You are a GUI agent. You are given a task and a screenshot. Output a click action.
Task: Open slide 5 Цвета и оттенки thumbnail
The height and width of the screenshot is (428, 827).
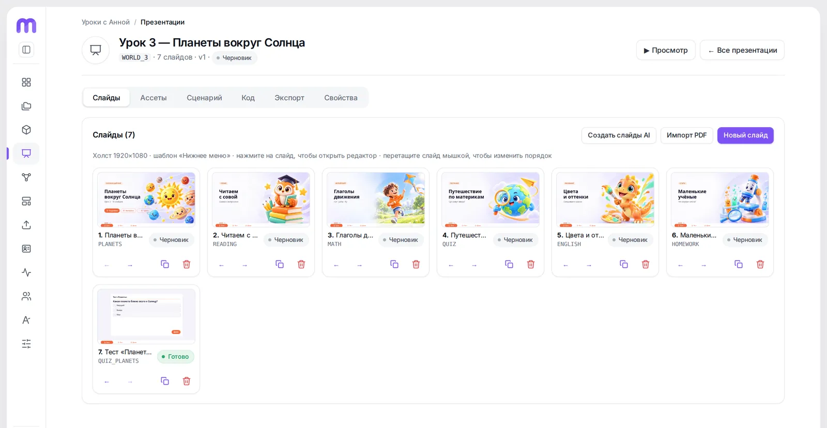click(605, 200)
